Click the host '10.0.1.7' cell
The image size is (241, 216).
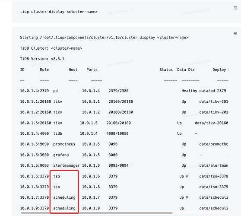pos(91,197)
